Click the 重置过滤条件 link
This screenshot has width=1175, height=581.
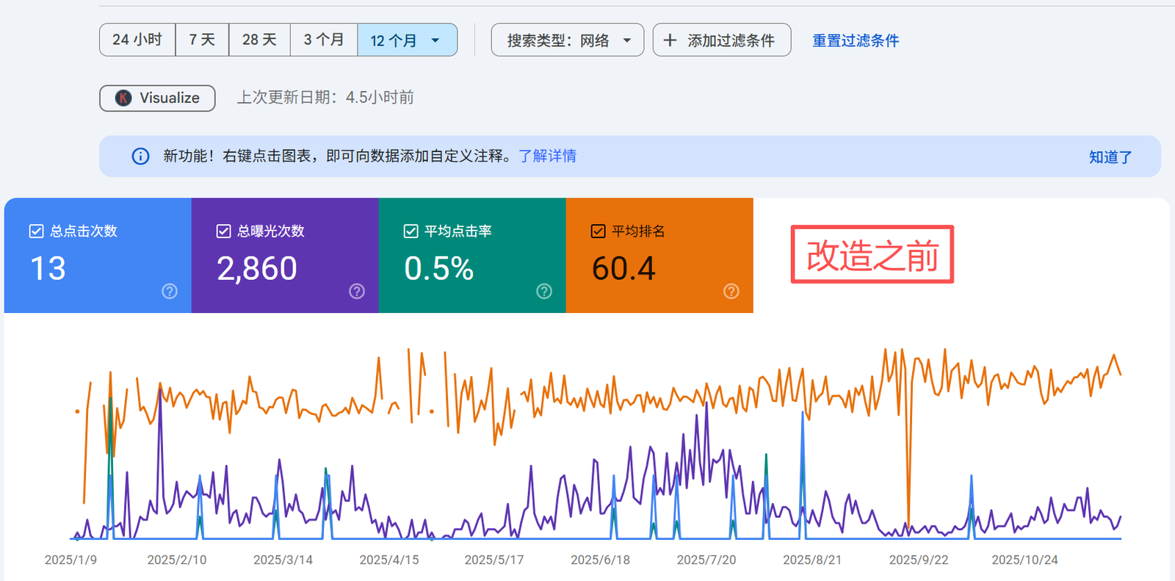coord(856,40)
